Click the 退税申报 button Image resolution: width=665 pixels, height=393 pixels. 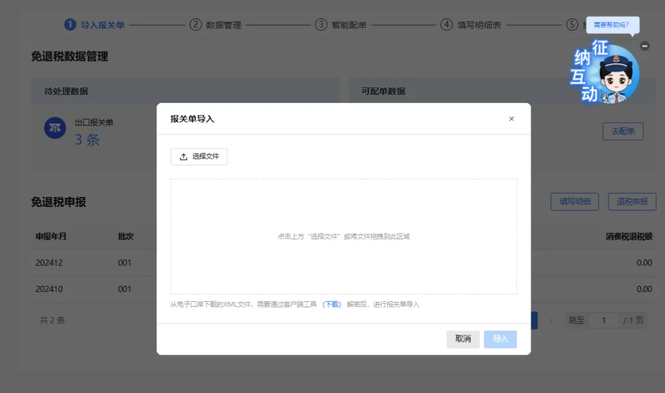click(x=632, y=201)
